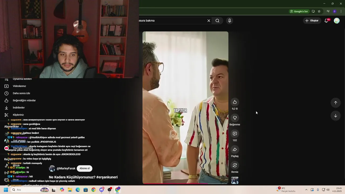This screenshot has width=345, height=194.
Task: Open the comments icon showing 102
Action: pos(235,134)
